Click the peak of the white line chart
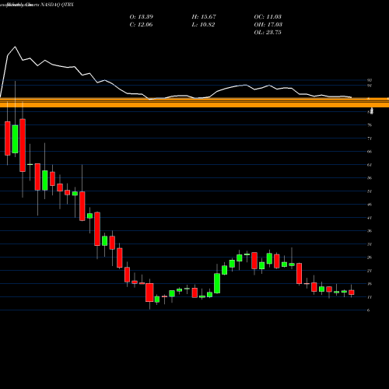 15,47
